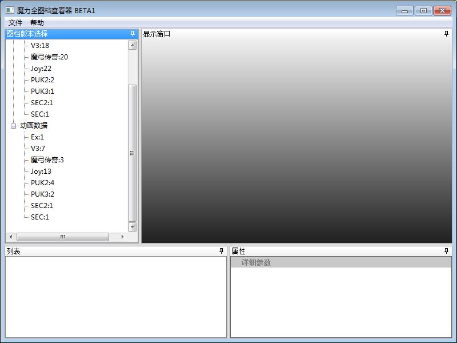Viewport: 457px width, 343px height.
Task: Select the V3:18 tree entry
Action: 40,46
